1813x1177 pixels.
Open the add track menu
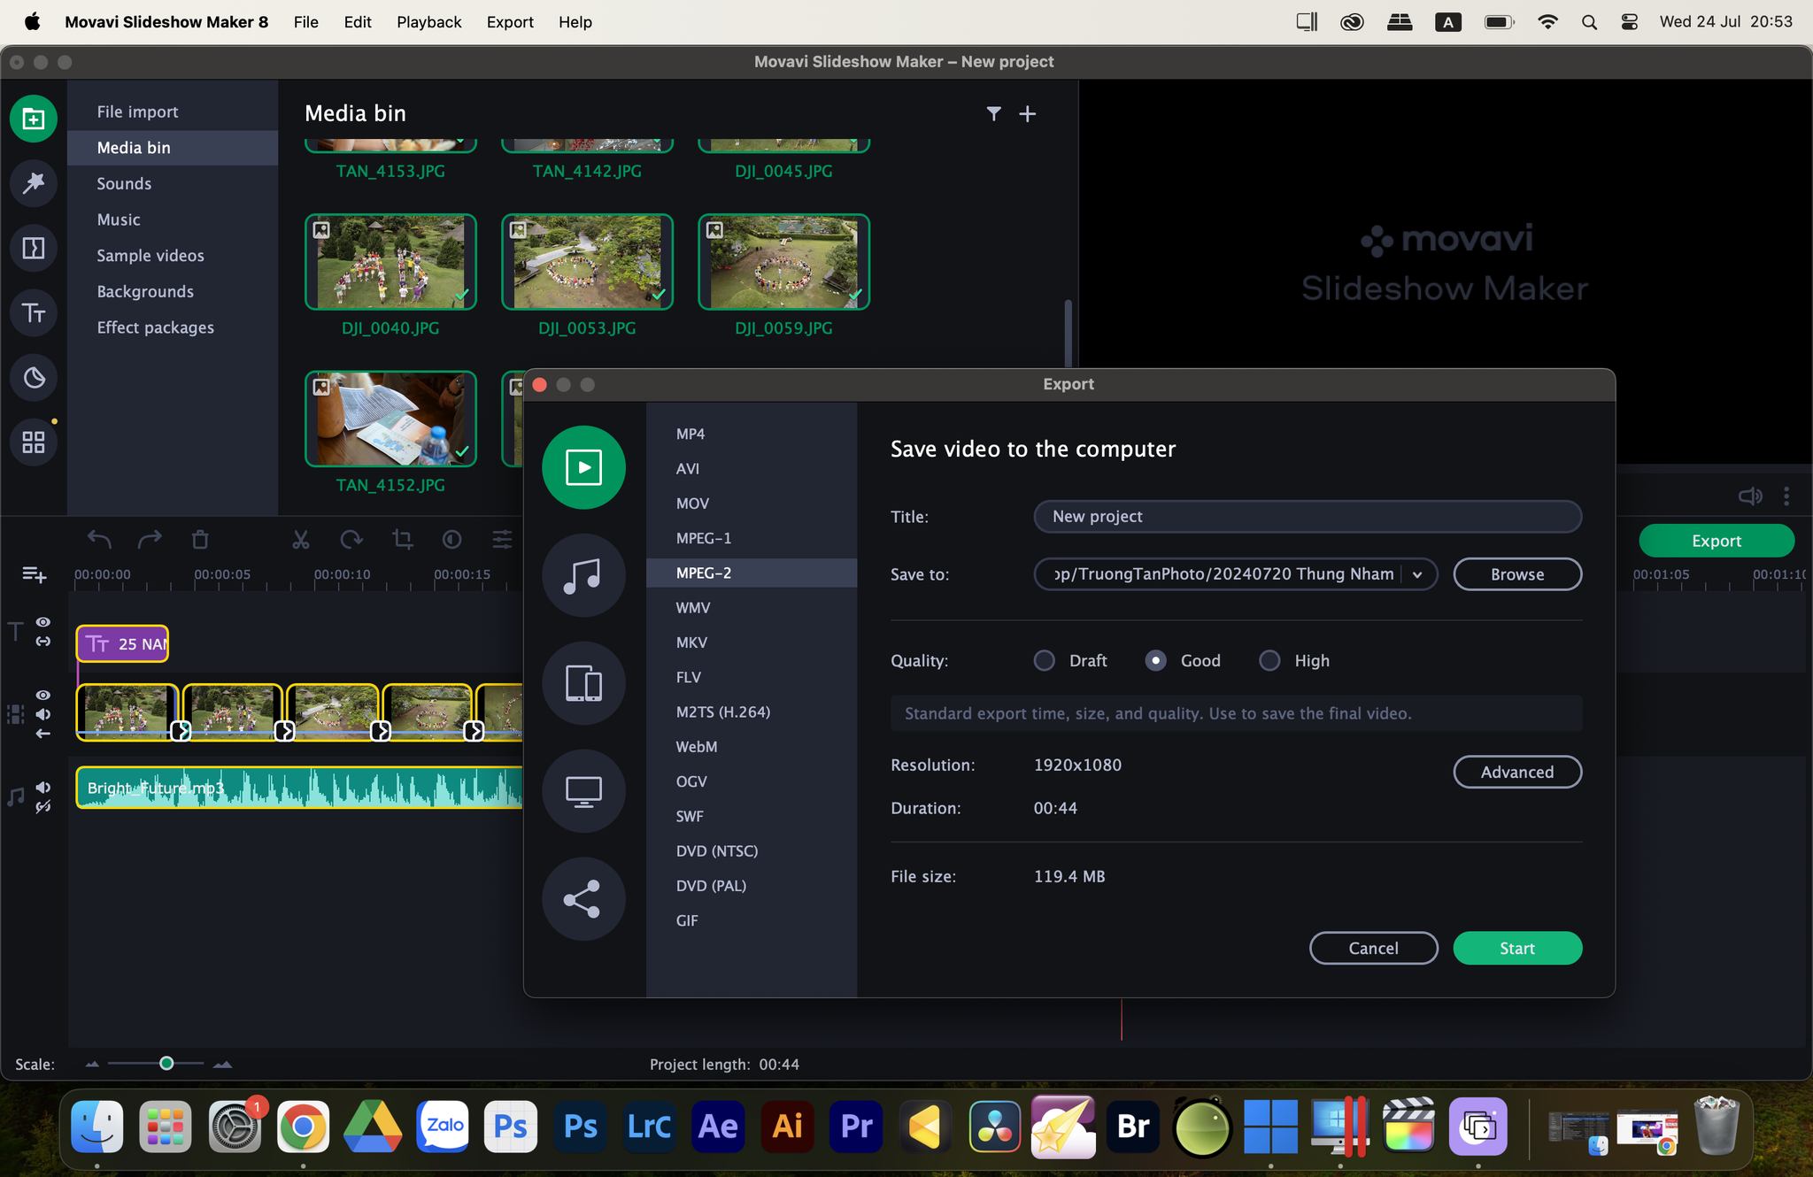pyautogui.click(x=34, y=575)
